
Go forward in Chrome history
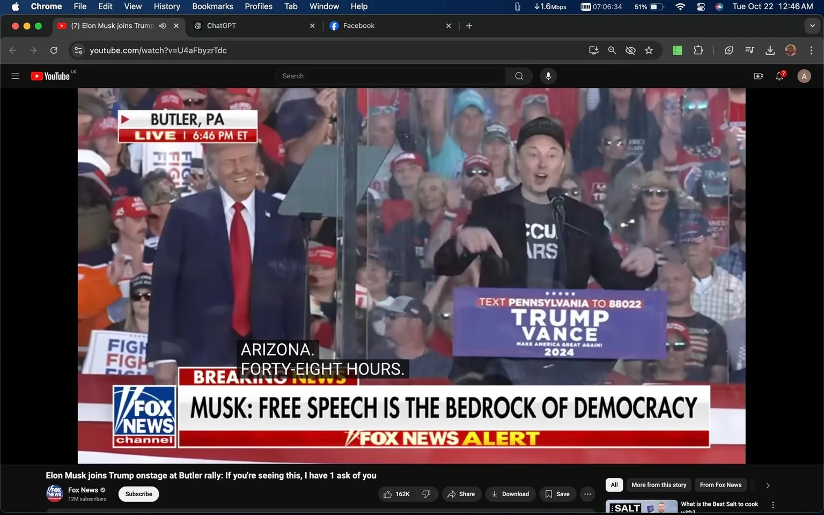click(33, 50)
